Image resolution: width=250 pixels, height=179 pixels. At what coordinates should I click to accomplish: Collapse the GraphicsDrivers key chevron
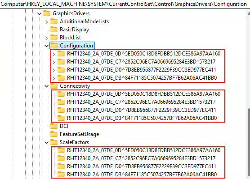click(x=39, y=13)
